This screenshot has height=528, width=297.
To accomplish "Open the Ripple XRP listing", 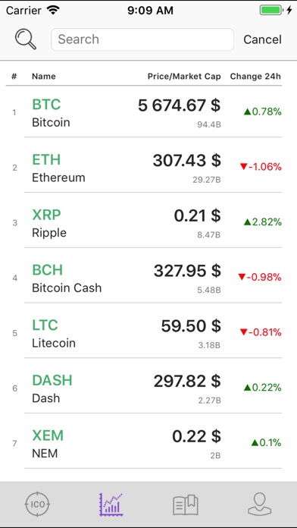I will pyautogui.click(x=148, y=223).
